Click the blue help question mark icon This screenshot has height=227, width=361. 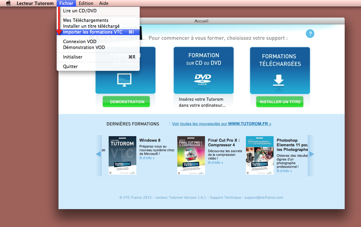310,34
